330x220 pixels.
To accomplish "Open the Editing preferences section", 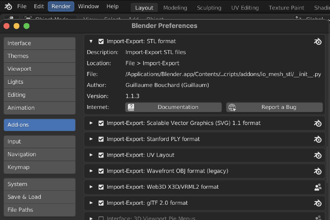I will [40, 95].
